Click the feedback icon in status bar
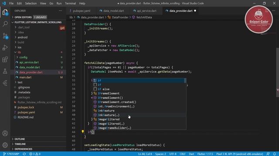The height and width of the screenshot is (156, 279). pos(268,154)
